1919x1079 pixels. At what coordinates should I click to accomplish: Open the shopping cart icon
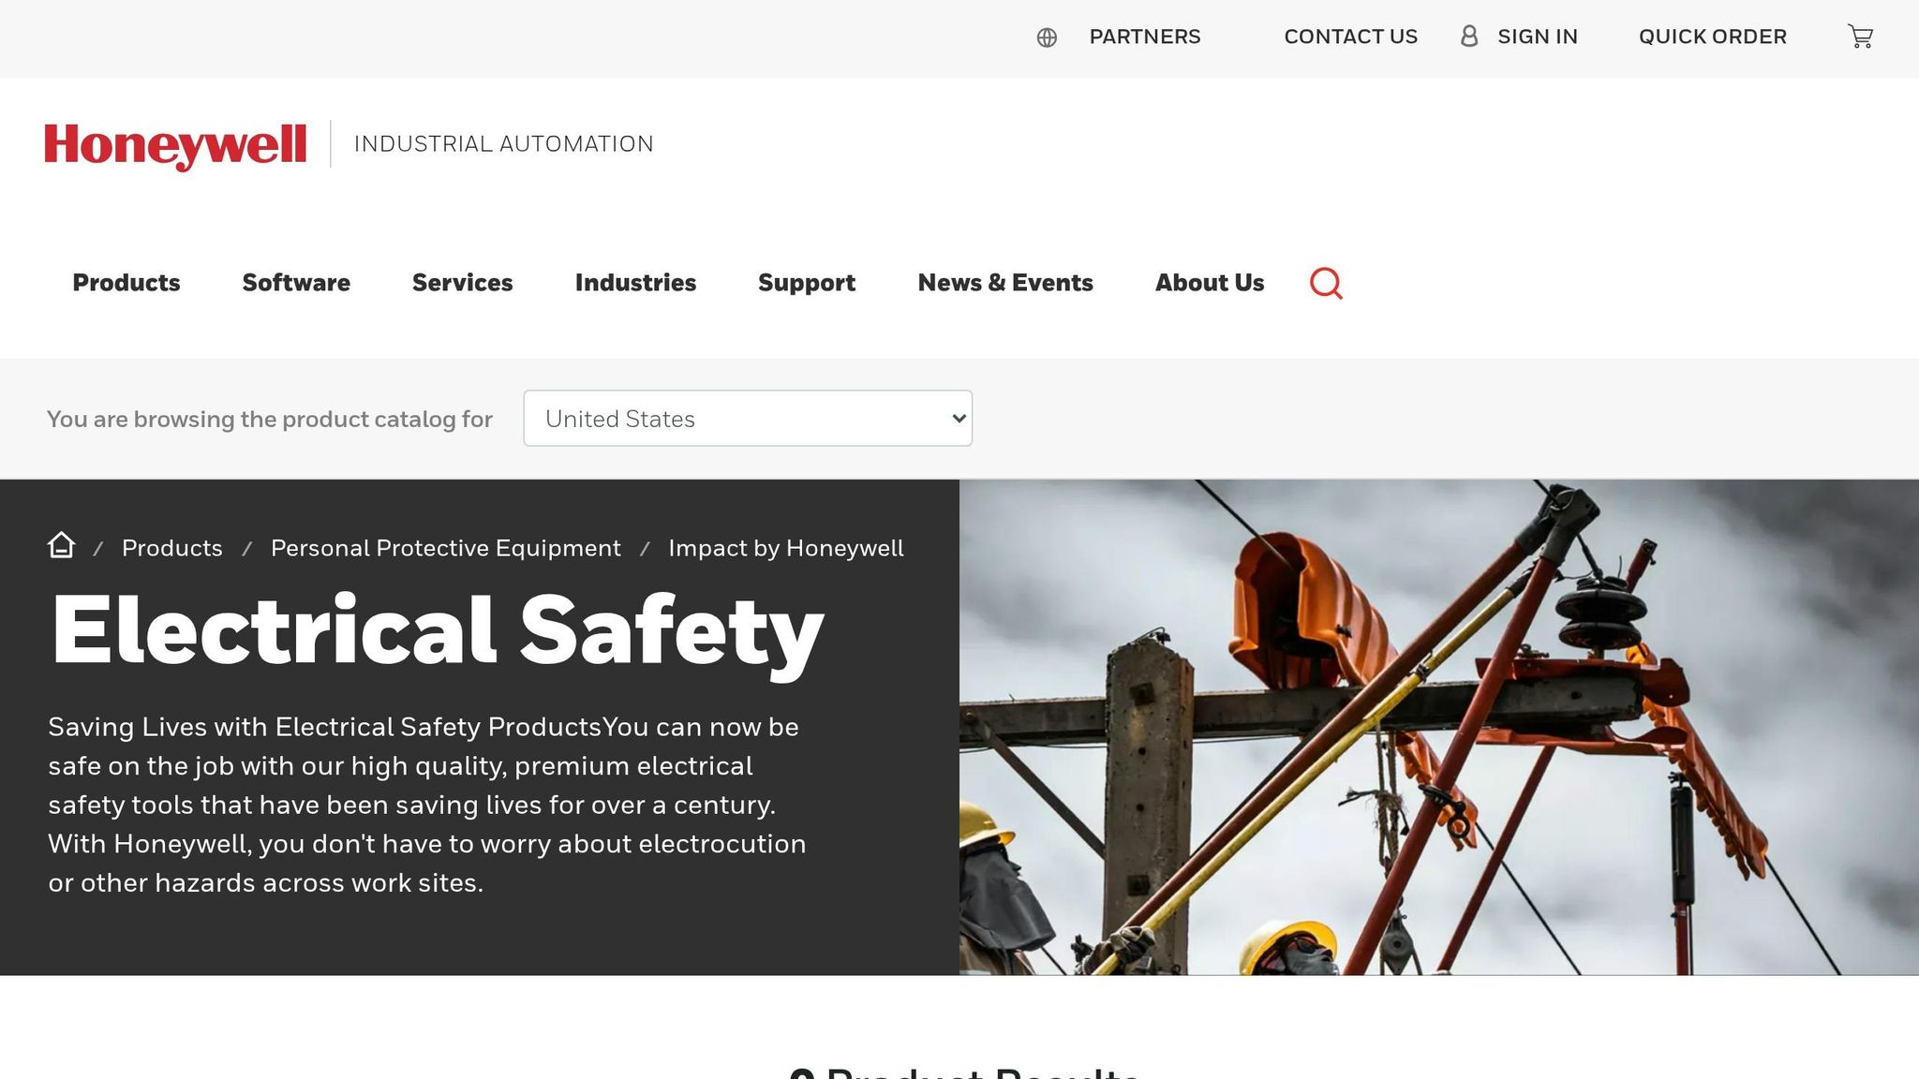(x=1860, y=37)
